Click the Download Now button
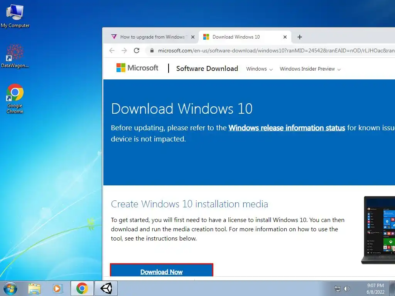Viewport: 395px width, 296px height. 162,270
